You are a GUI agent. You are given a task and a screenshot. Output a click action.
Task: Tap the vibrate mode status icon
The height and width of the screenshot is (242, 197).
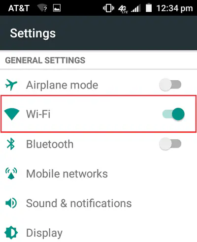[108, 8]
